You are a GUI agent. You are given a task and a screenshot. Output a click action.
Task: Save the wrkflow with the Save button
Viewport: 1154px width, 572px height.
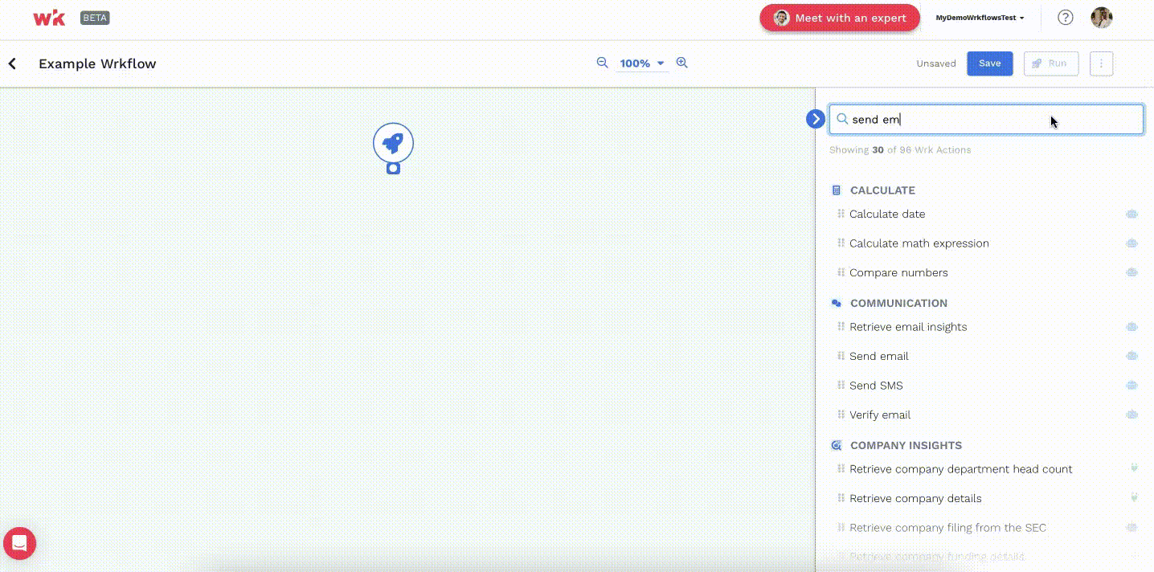[x=990, y=63]
